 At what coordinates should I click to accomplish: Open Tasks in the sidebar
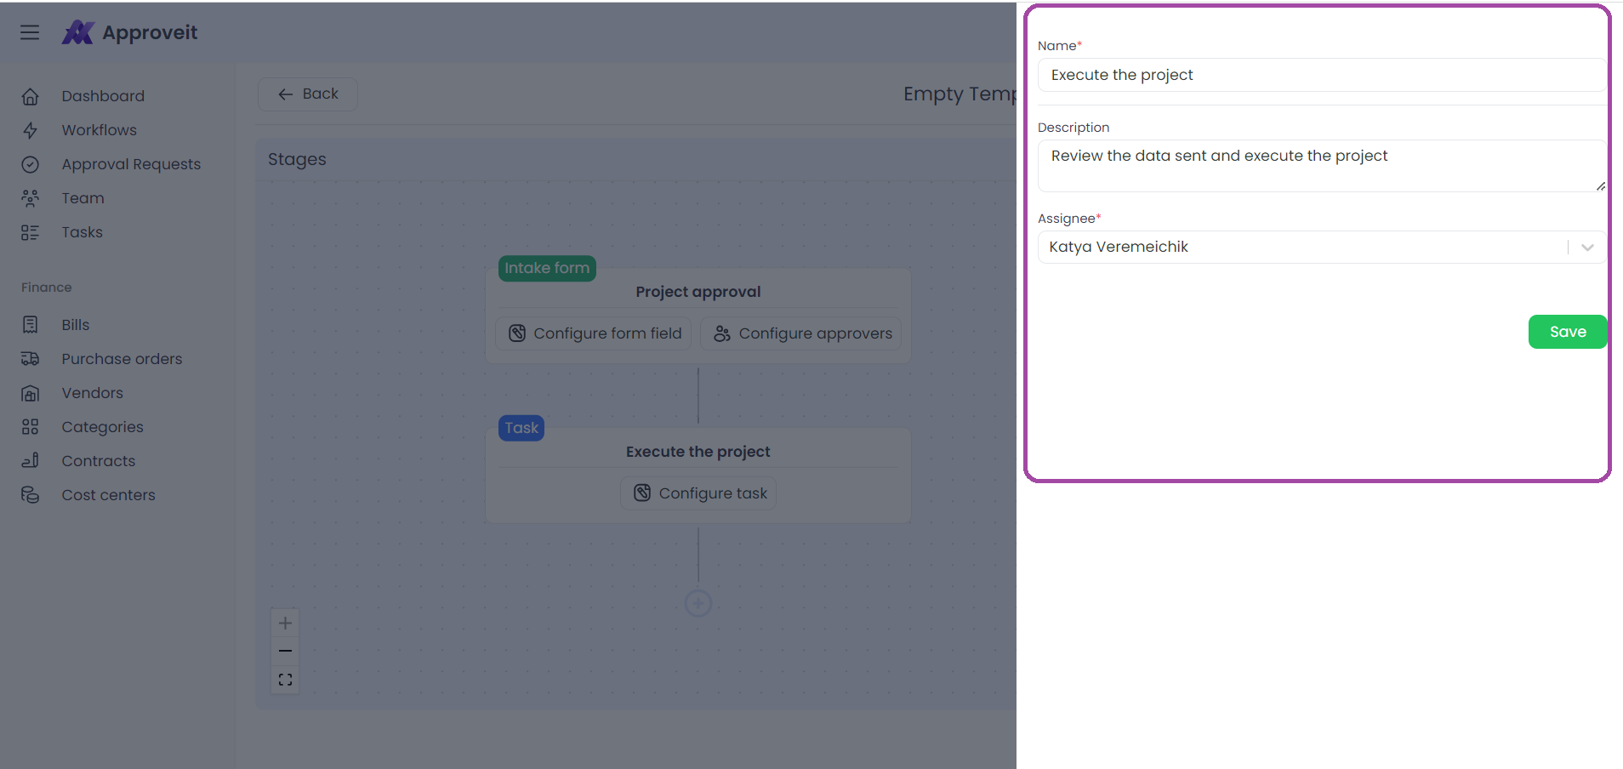click(82, 232)
